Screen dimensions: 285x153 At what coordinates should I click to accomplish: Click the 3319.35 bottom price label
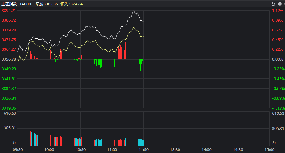pos(9,108)
